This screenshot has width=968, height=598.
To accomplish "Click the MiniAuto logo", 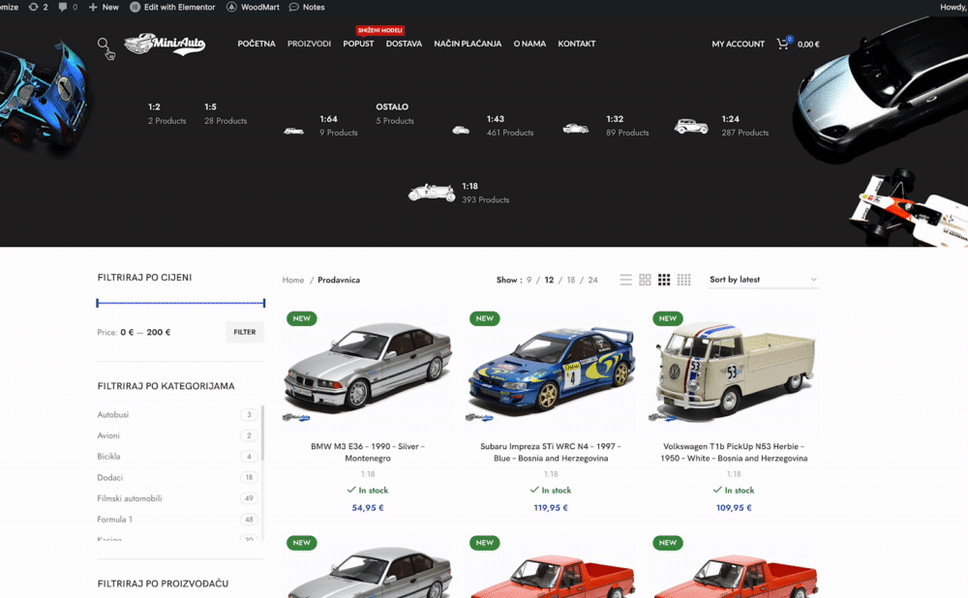I will coord(165,44).
